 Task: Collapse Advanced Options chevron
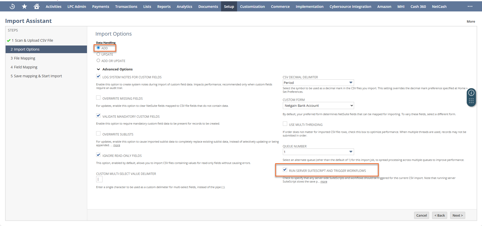click(98, 69)
